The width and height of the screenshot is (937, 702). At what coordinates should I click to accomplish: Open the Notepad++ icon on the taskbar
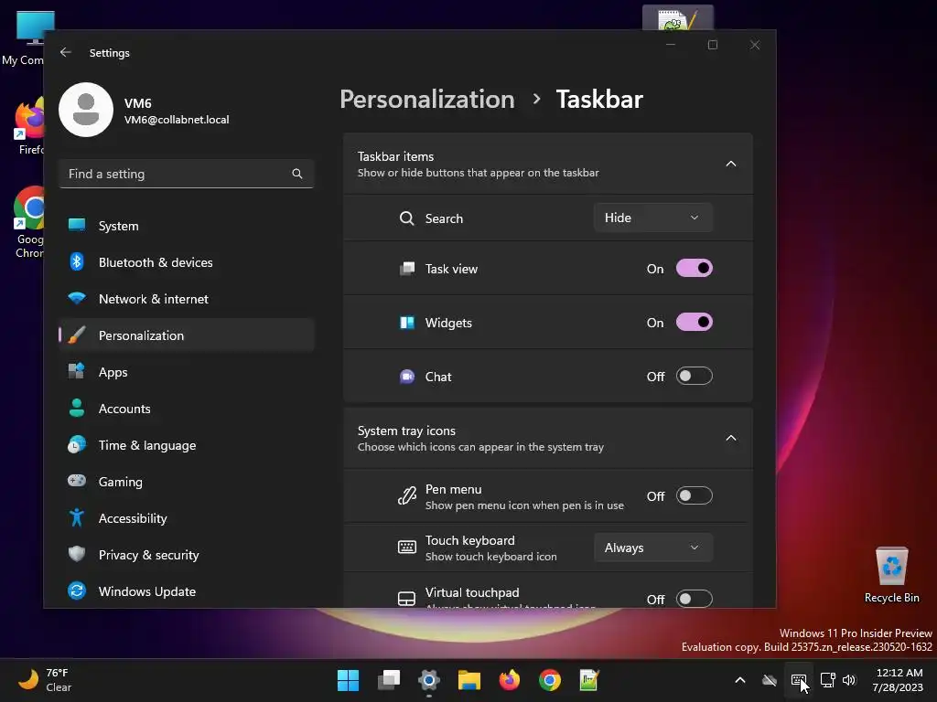589,680
